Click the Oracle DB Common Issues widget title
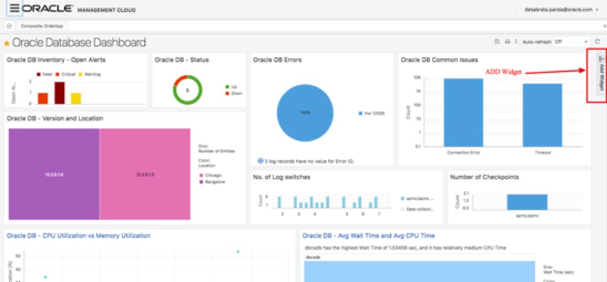This screenshot has width=607, height=282. (439, 60)
